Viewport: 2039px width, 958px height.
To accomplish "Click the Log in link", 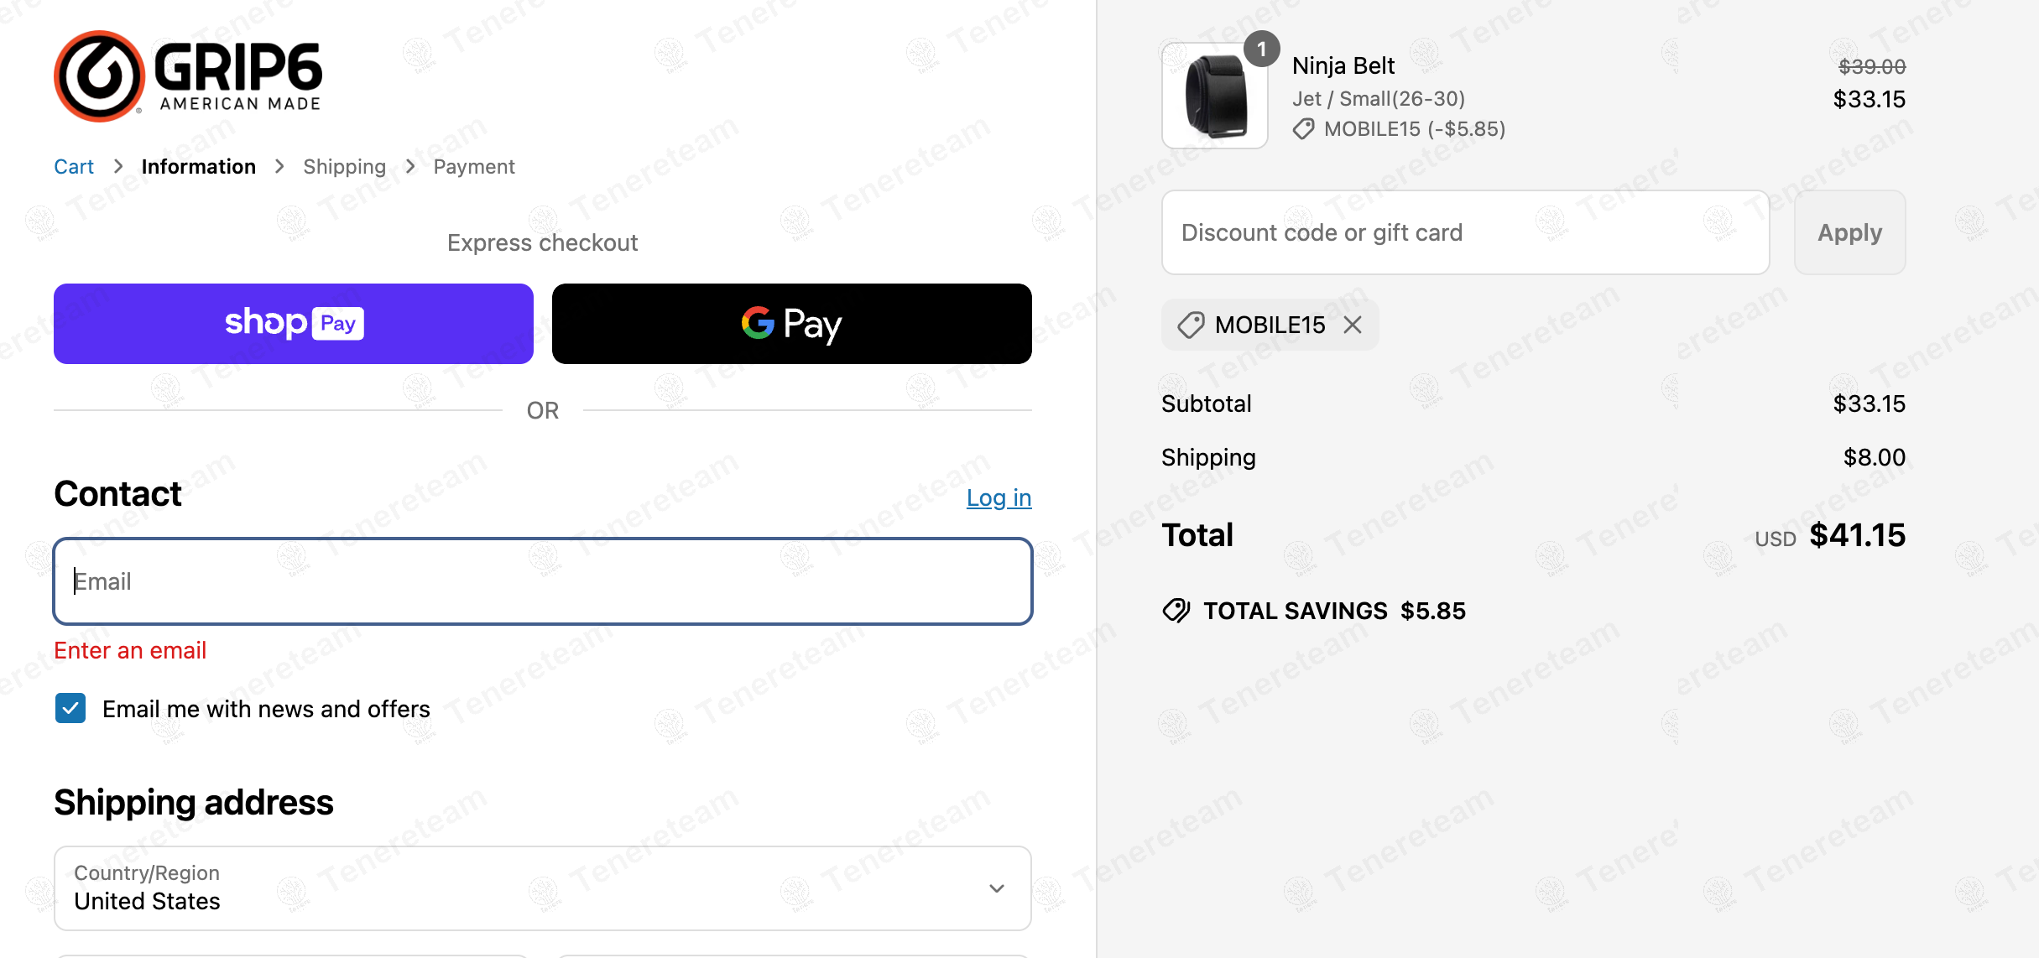I will [x=999, y=497].
